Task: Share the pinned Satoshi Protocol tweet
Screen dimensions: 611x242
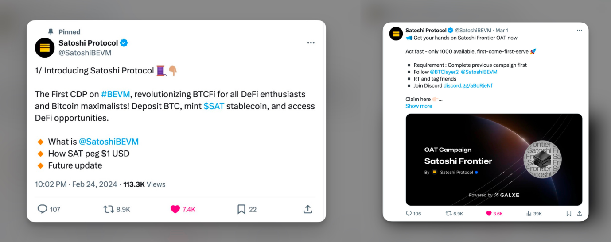Action: pos(308,209)
